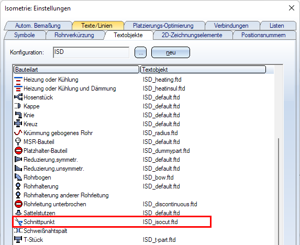Viewport: 300px width, 245px height.
Task: Click the Reduzierung,unsymmetr. icon
Action: click(18, 169)
